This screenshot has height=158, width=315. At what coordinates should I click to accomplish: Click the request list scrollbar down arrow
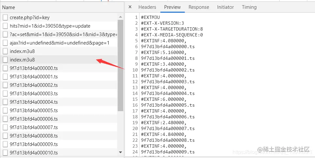coord(121,152)
